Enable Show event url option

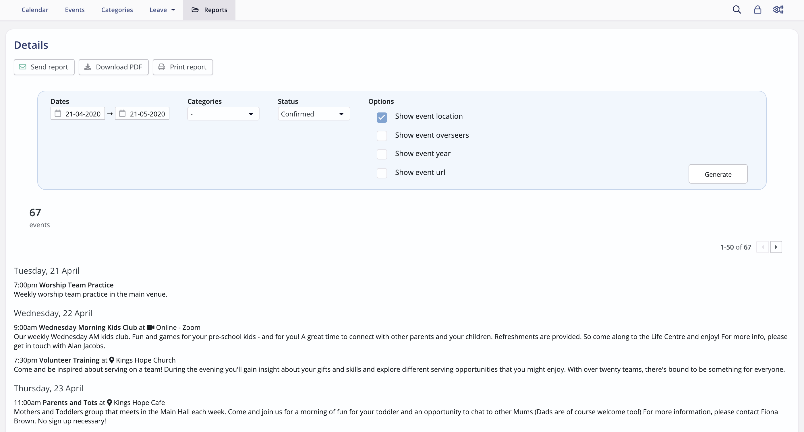point(382,173)
